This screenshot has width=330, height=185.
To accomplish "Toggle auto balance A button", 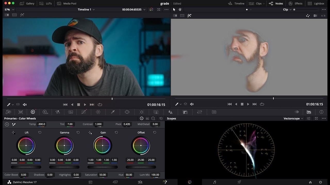I will click(7, 124).
